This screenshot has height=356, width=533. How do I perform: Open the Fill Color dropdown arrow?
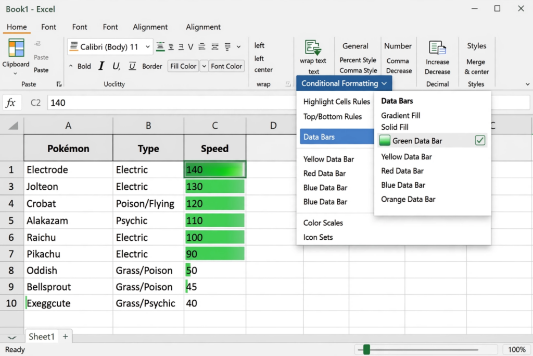coord(204,66)
